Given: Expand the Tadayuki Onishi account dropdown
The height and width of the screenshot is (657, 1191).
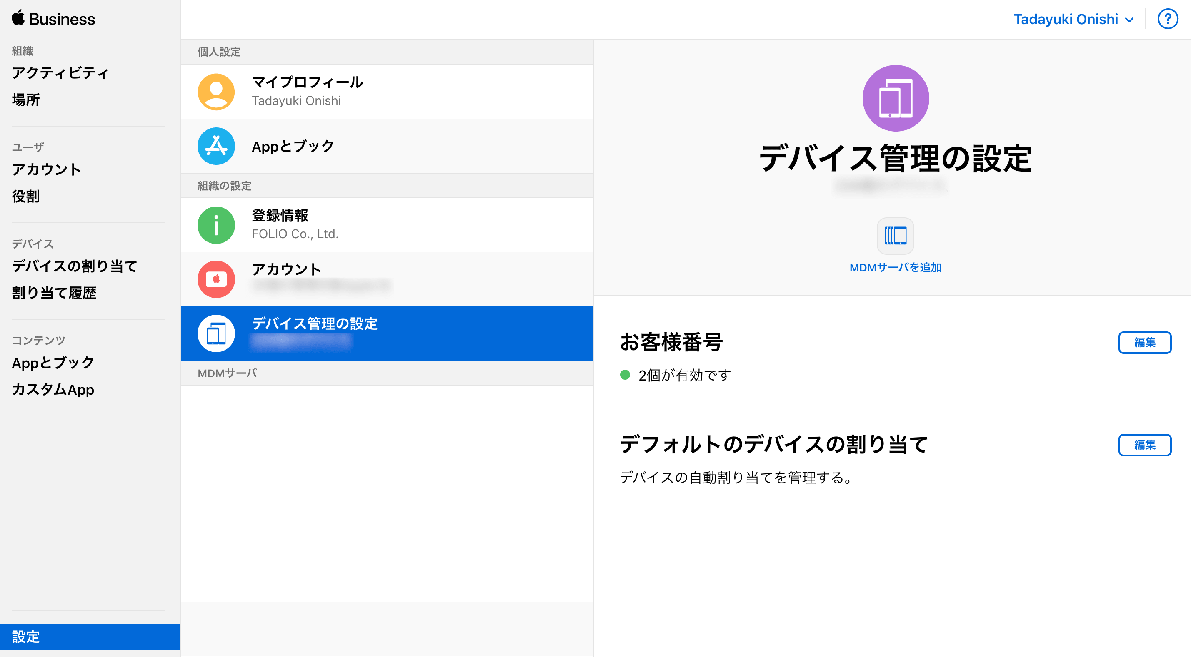Looking at the screenshot, I should point(1073,20).
